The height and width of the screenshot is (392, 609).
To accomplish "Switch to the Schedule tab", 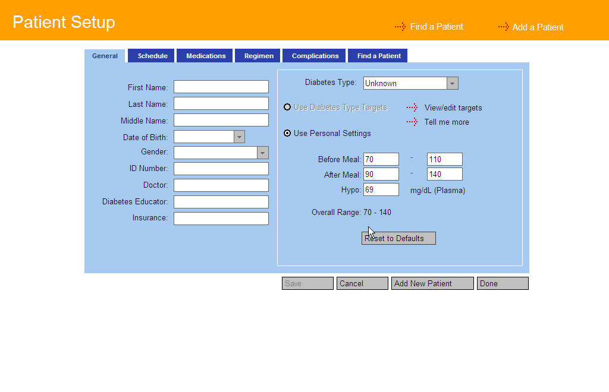I will click(152, 56).
